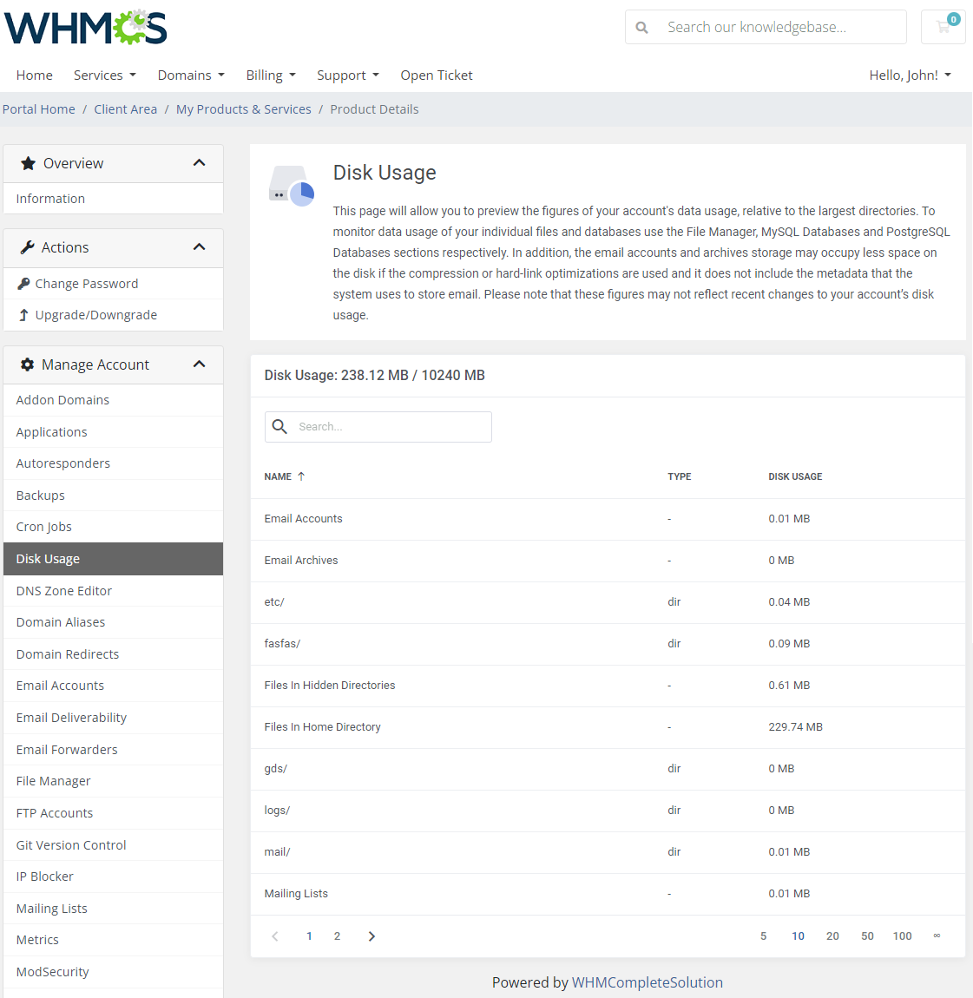Show all rows with infinity option
Viewport: 973px width, 998px height.
click(937, 936)
